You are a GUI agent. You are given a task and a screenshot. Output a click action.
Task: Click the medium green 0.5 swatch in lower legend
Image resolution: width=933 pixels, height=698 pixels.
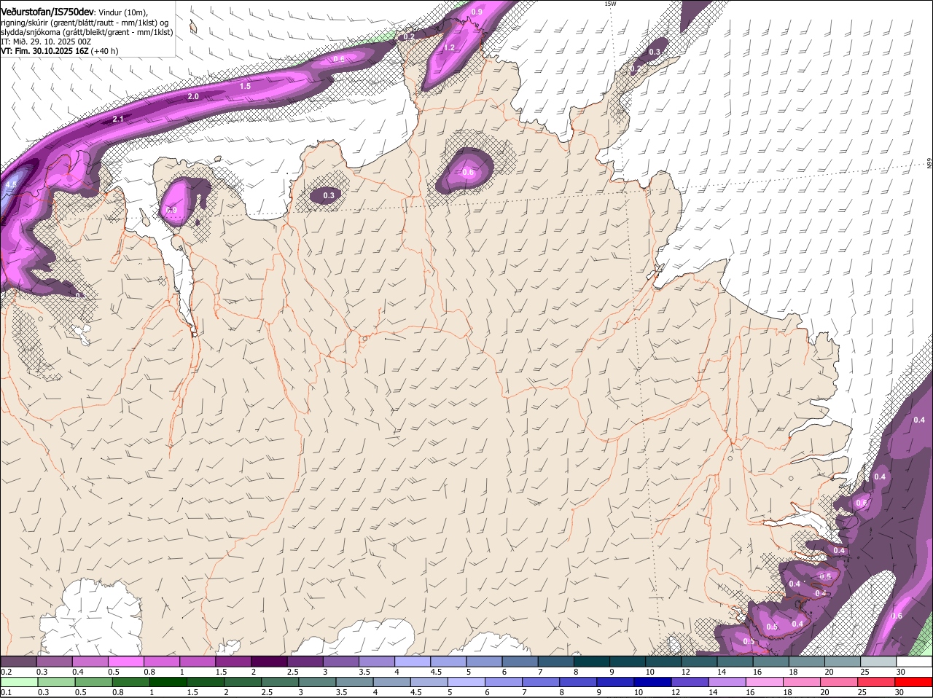[93, 682]
